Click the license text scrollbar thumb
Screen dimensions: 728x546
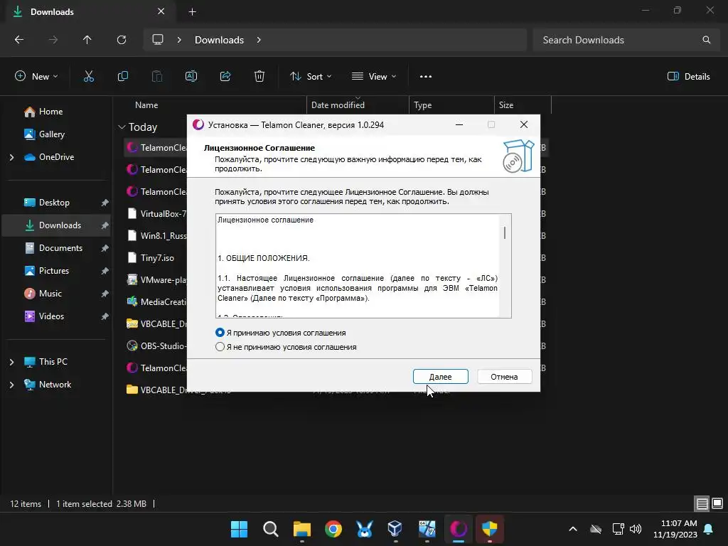point(505,232)
